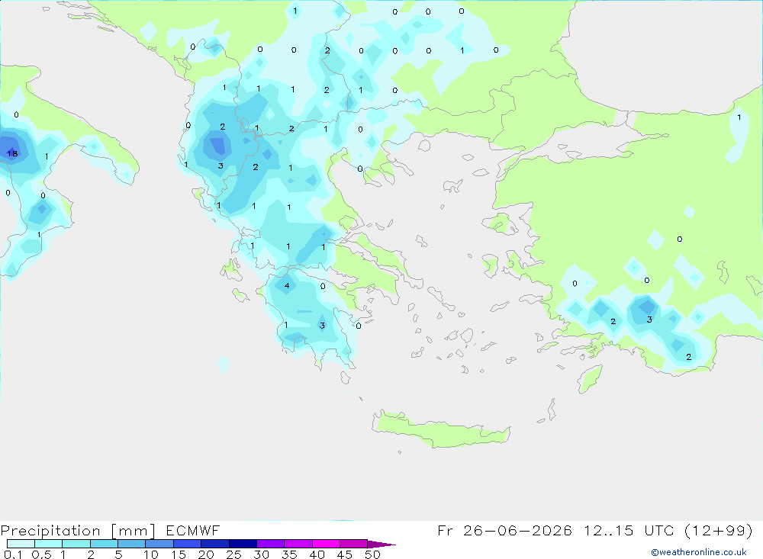763x559 pixels.
Task: Click the '10' legend scale label
Action: click(x=150, y=554)
